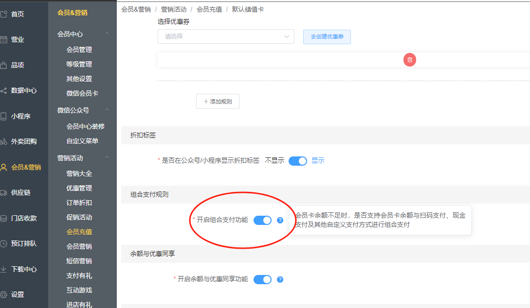Click the 下载中心 download icon
Image resolution: width=530 pixels, height=308 pixels.
coord(4,269)
